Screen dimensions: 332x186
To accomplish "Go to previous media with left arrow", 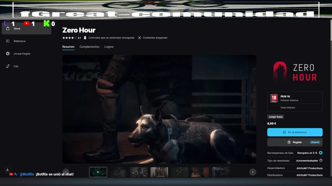I will click(66, 172).
